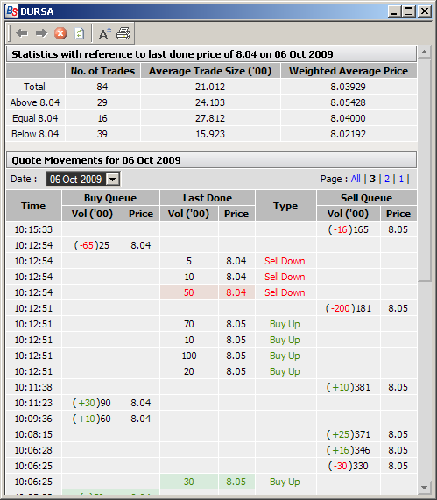Viewport: 437px width, 500px height.
Task: Click the Back arrow toolbar icon
Action: (x=22, y=33)
